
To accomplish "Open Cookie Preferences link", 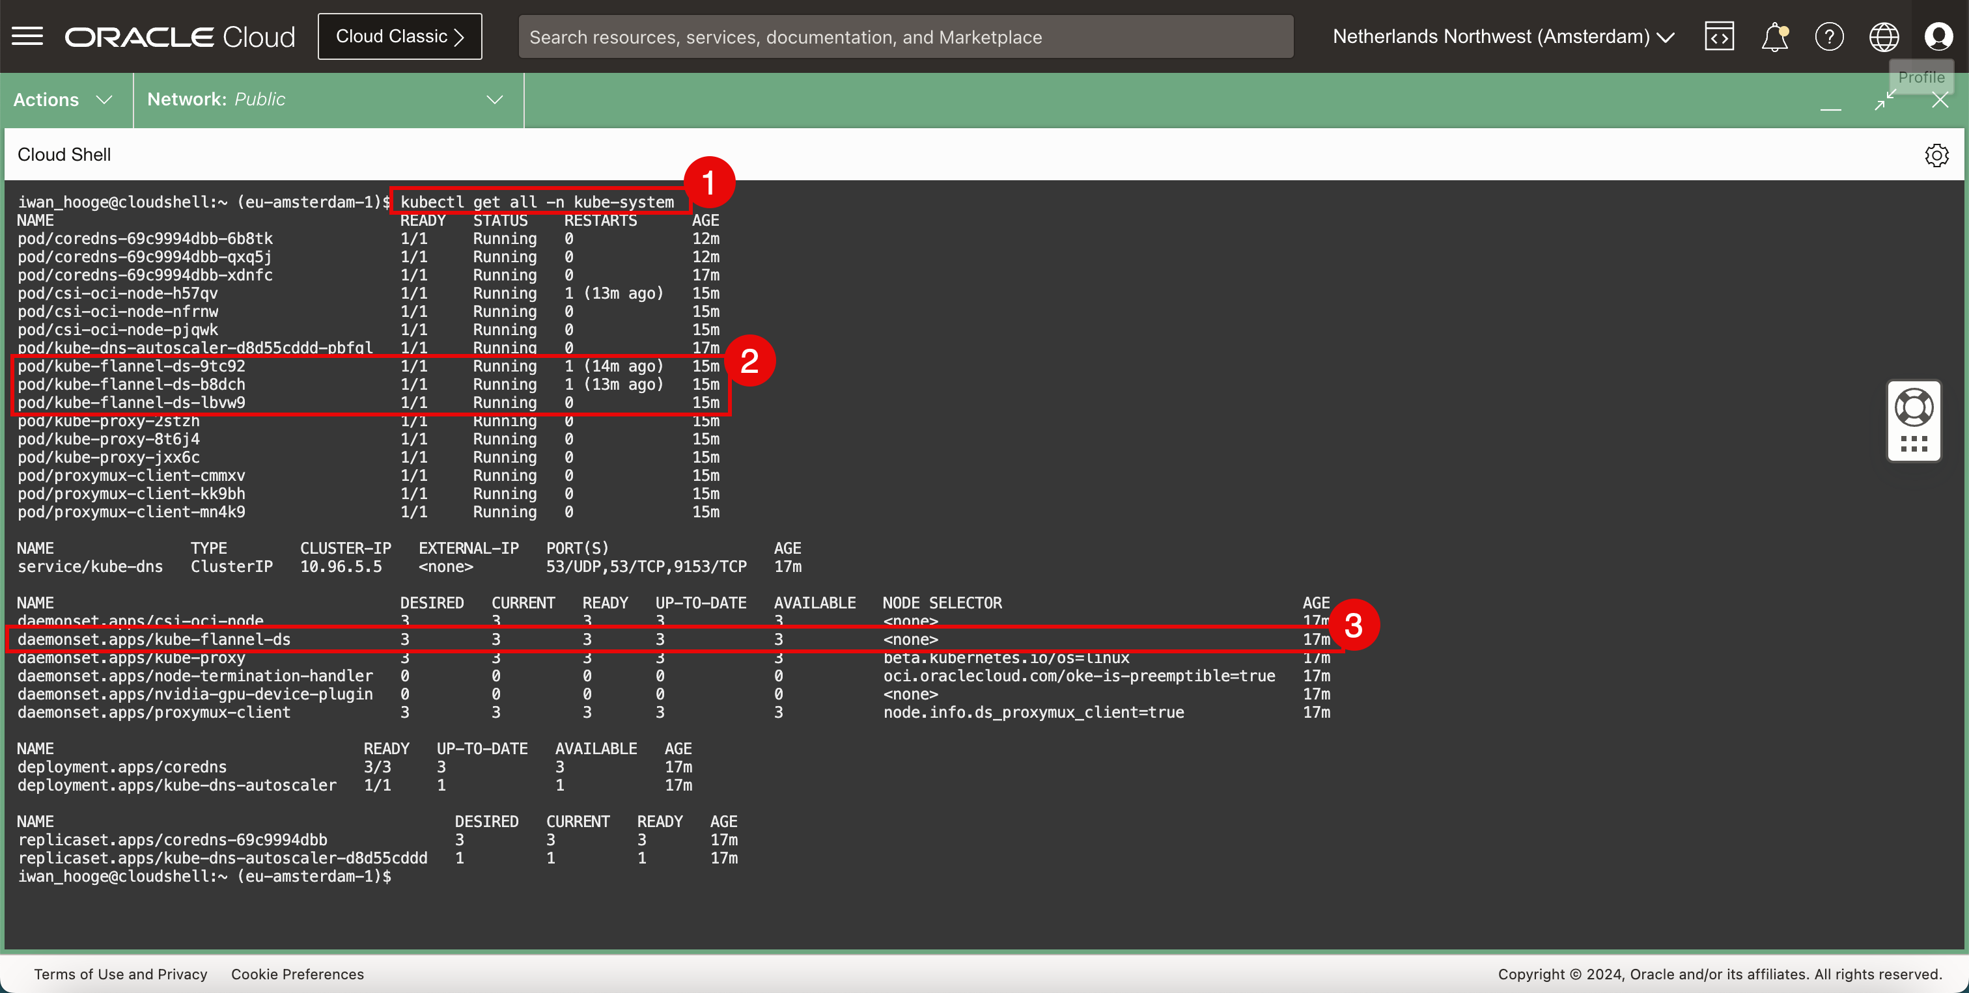I will [298, 974].
